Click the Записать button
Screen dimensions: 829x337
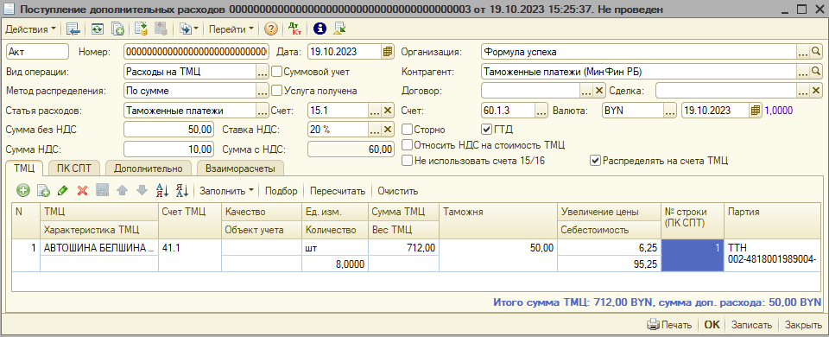[751, 325]
